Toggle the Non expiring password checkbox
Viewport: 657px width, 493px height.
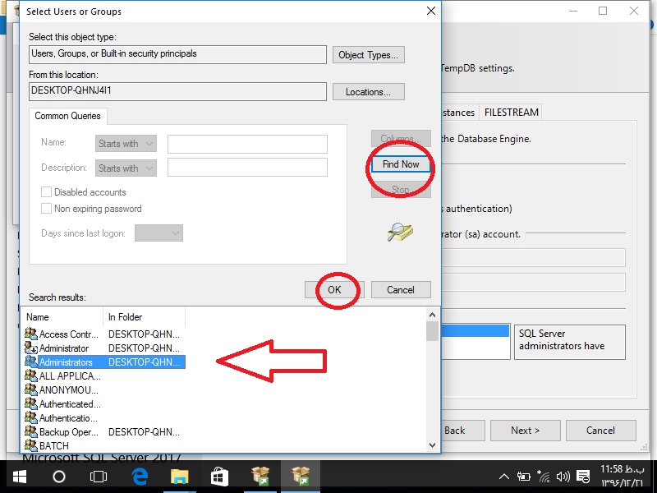[x=47, y=209]
